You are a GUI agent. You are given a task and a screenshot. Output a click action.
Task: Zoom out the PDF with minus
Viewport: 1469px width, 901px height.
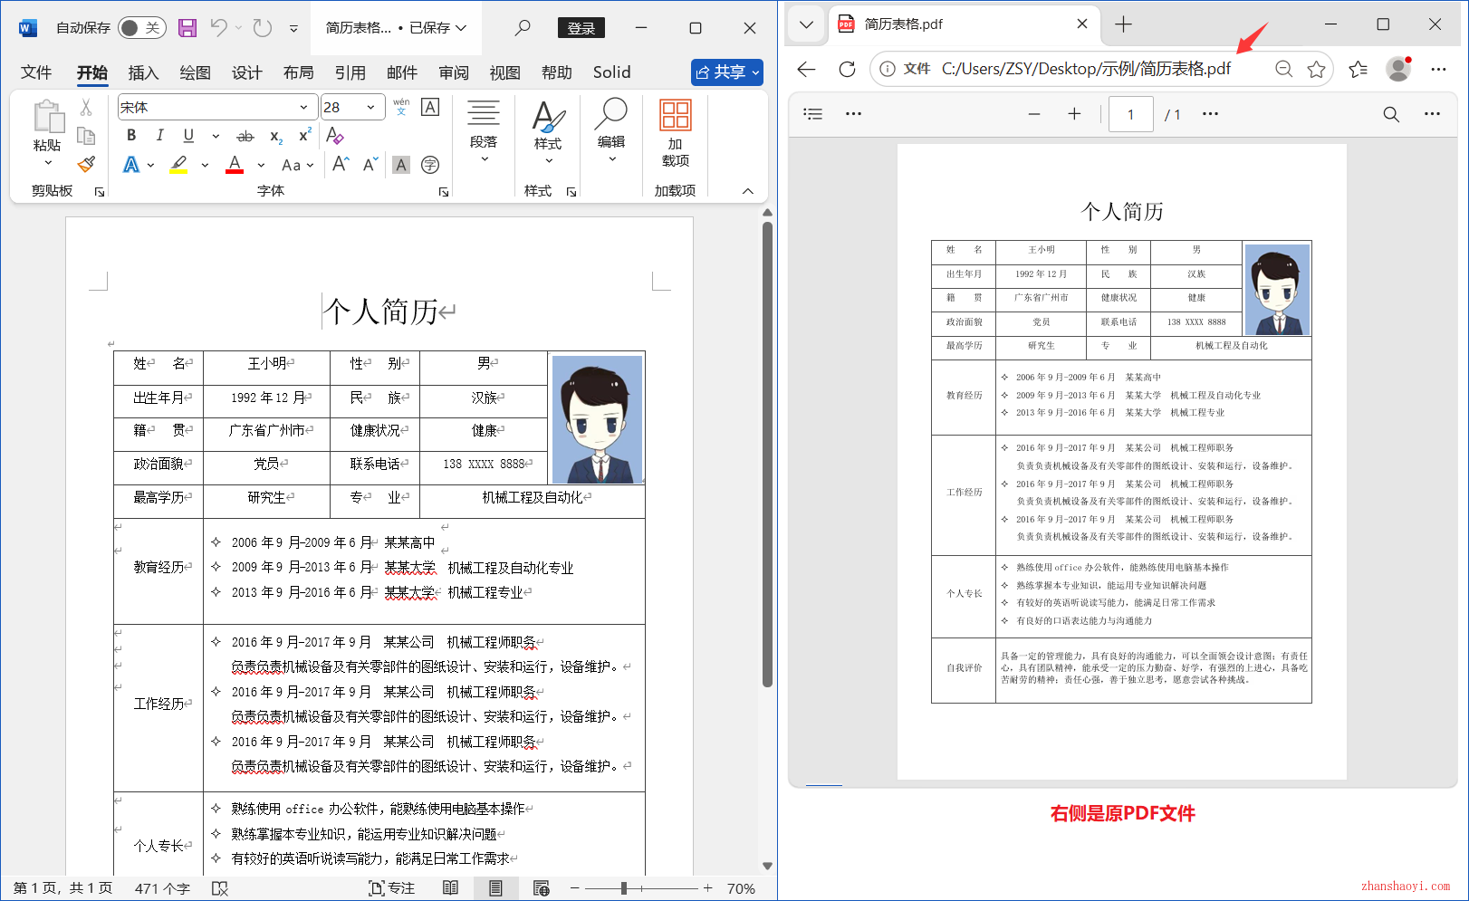tap(1034, 114)
